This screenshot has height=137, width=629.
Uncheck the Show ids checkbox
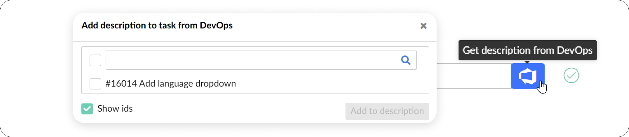(x=87, y=109)
